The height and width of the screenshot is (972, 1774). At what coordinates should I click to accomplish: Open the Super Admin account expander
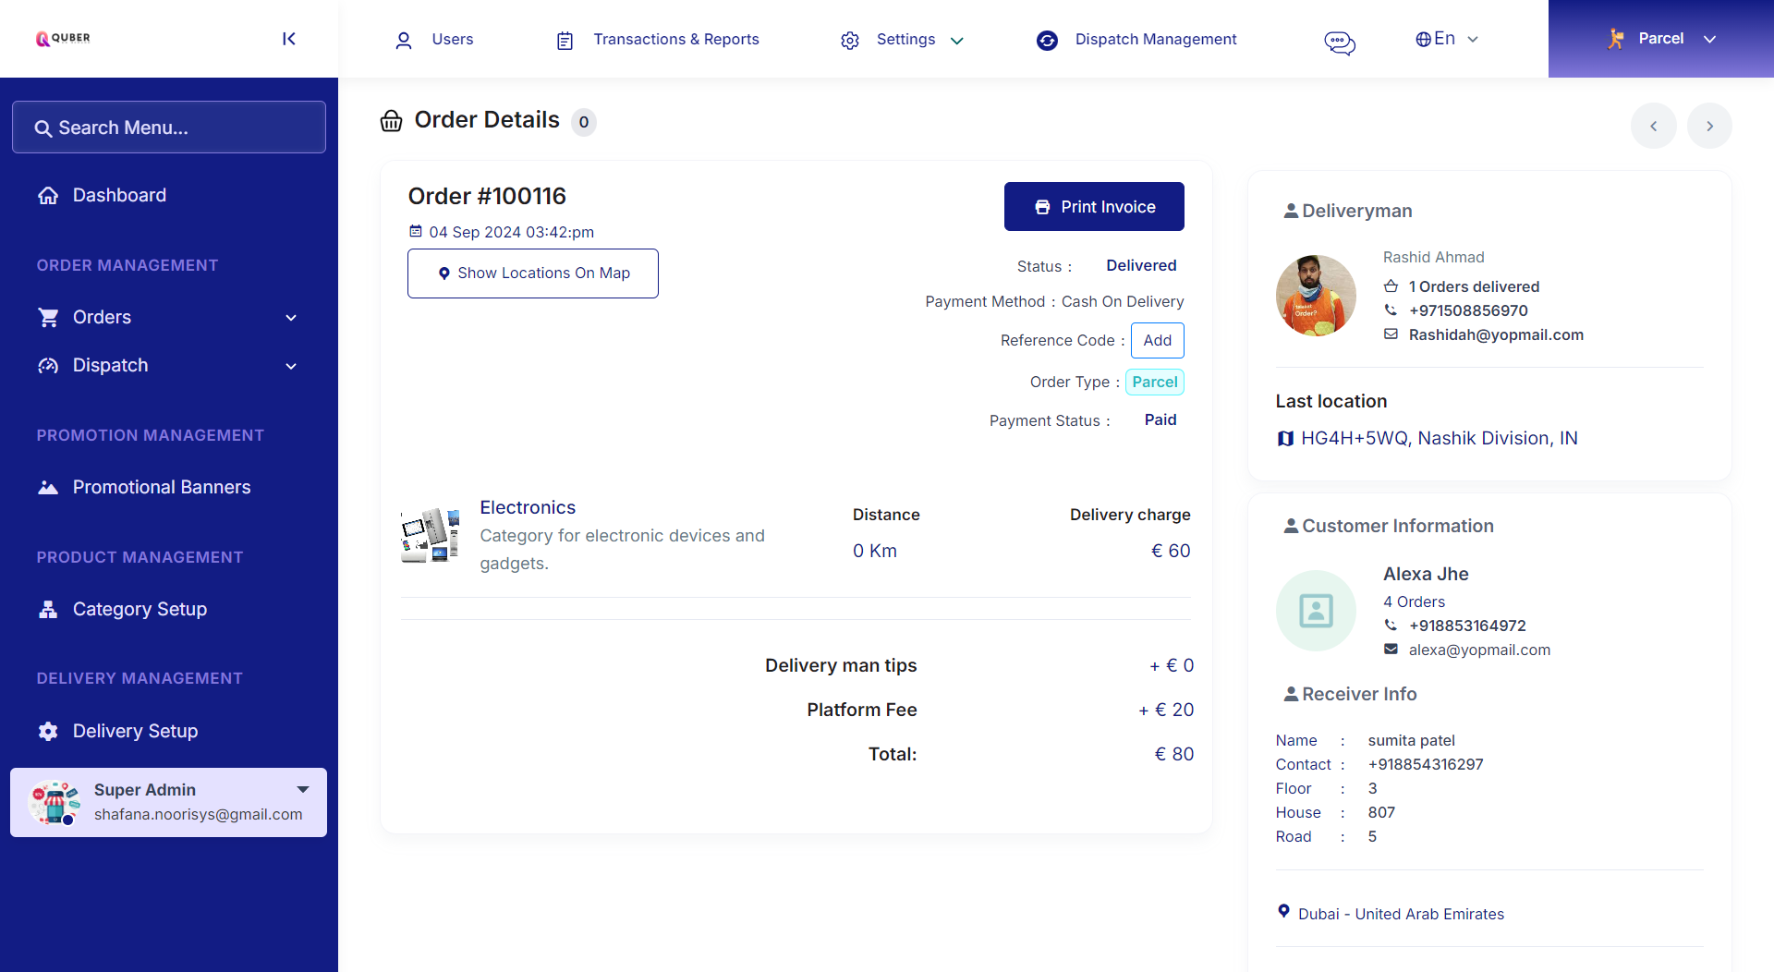pos(303,790)
